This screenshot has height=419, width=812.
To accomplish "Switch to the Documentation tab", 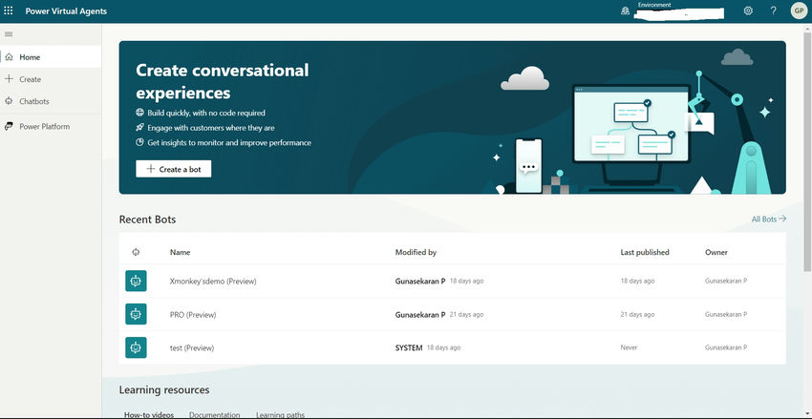I will pyautogui.click(x=214, y=415).
